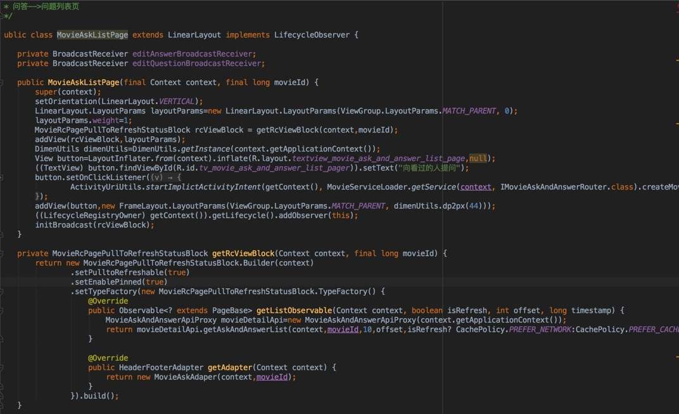Click weight in layoutParams.weight=1

tap(105, 120)
